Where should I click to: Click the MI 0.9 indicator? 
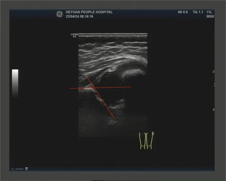(x=183, y=12)
